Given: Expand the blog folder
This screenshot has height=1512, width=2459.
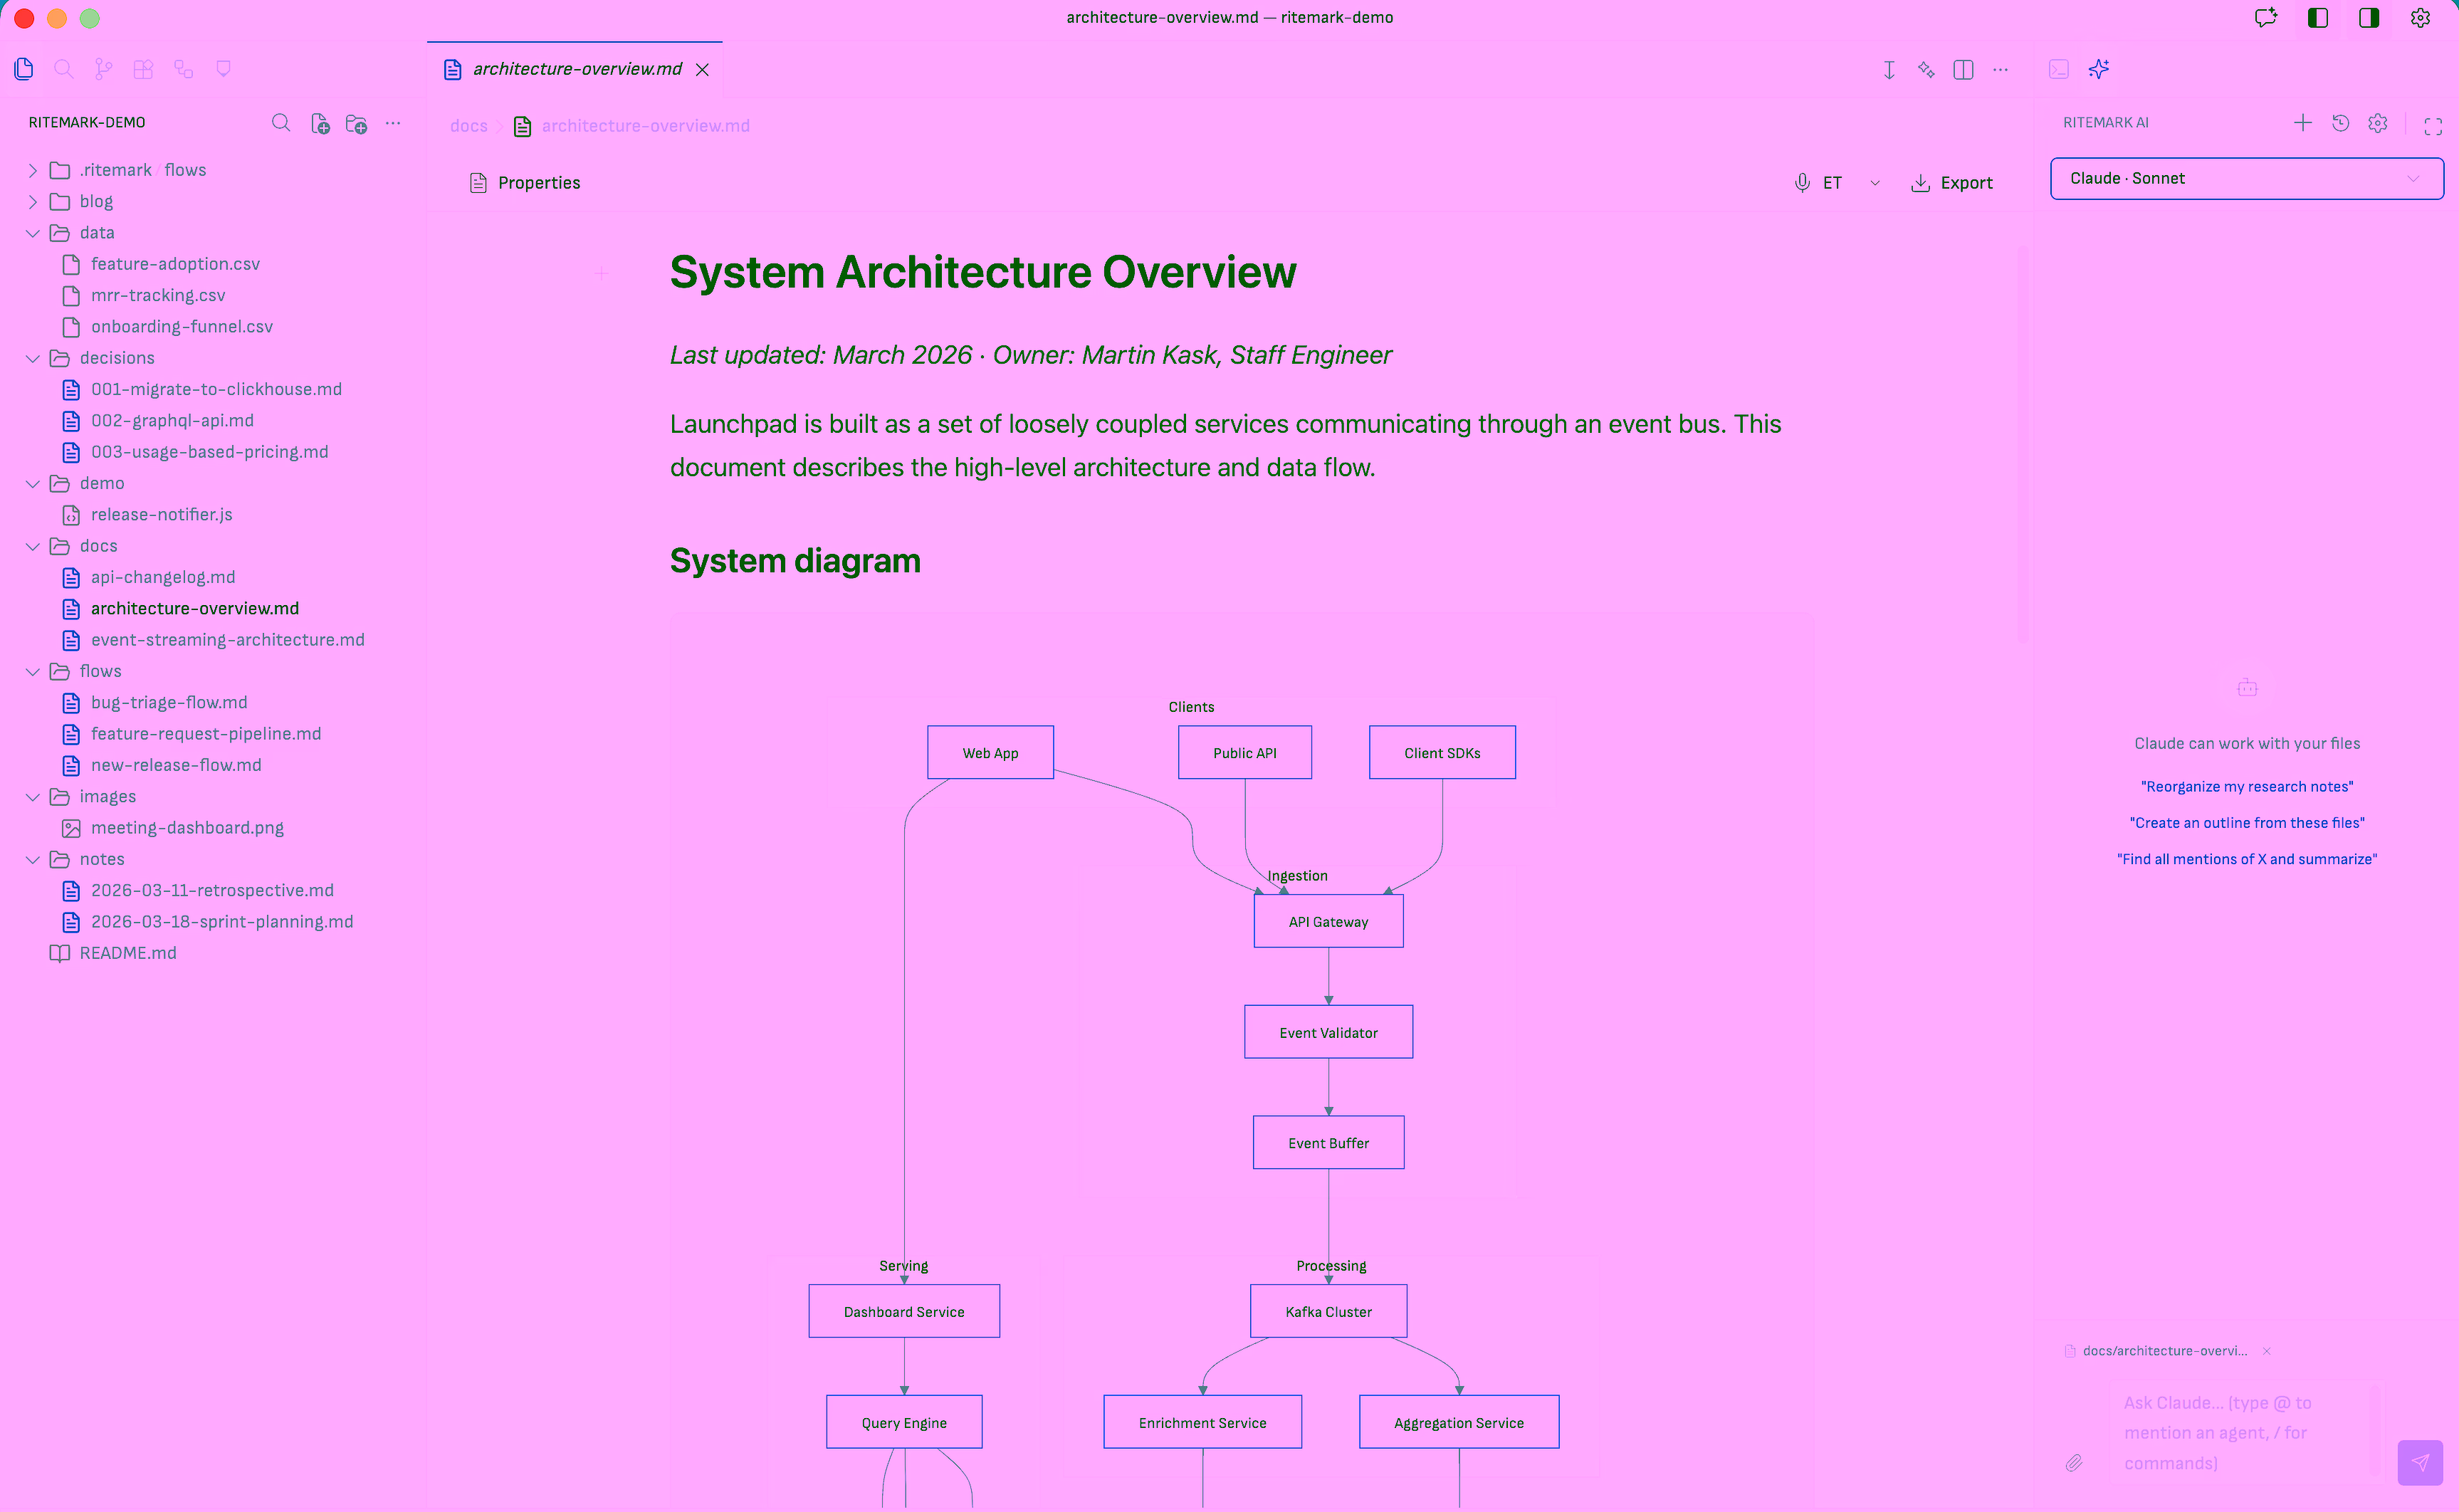Looking at the screenshot, I should point(32,201).
